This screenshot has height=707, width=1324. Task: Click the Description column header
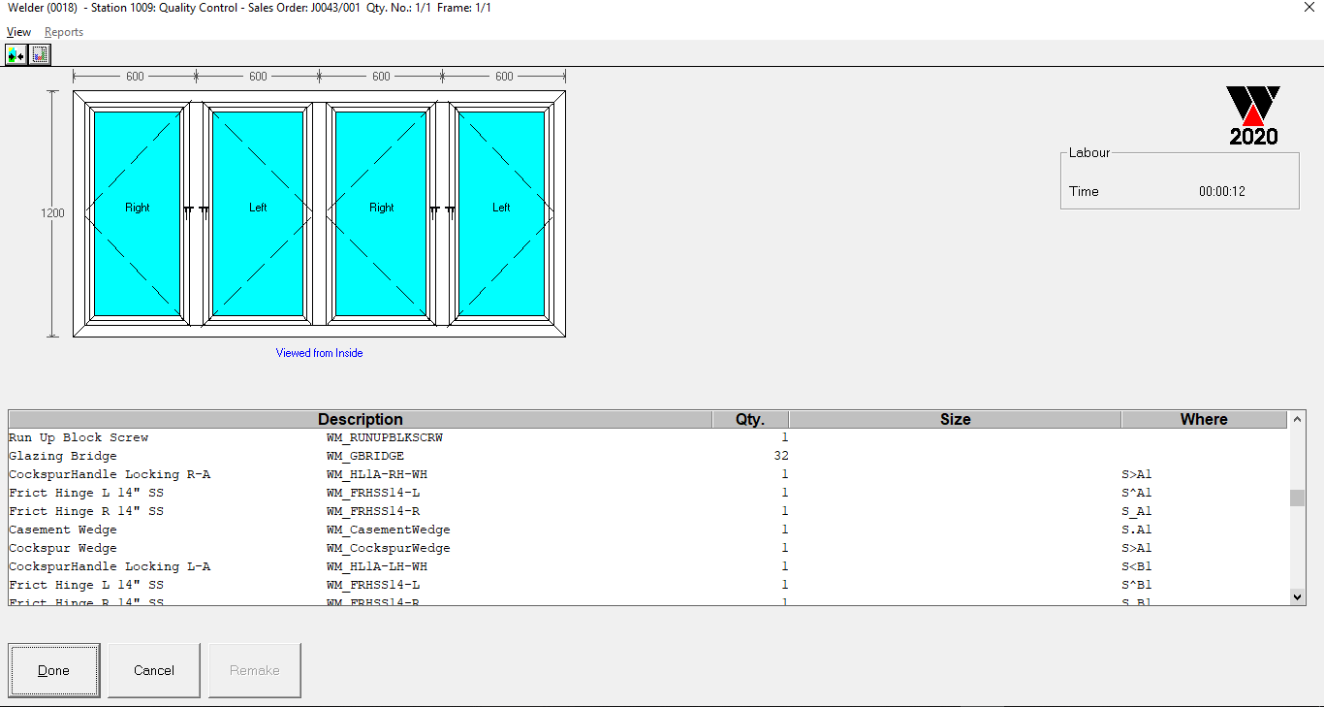click(360, 419)
